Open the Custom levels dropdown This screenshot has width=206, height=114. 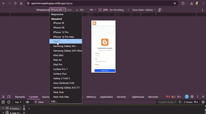(167, 102)
